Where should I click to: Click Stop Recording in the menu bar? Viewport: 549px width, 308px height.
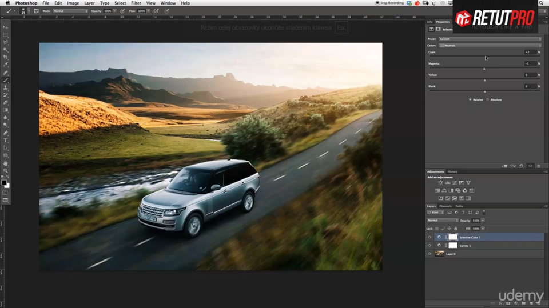coord(391,3)
